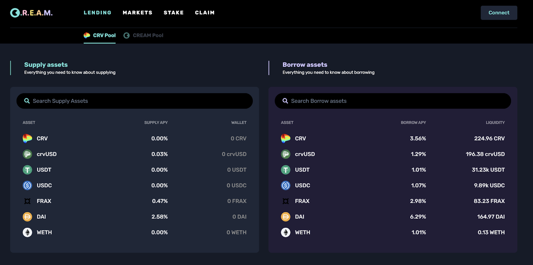The image size is (533, 265).
Task: Click the USDT icon in Borrow assets
Action: click(x=285, y=170)
